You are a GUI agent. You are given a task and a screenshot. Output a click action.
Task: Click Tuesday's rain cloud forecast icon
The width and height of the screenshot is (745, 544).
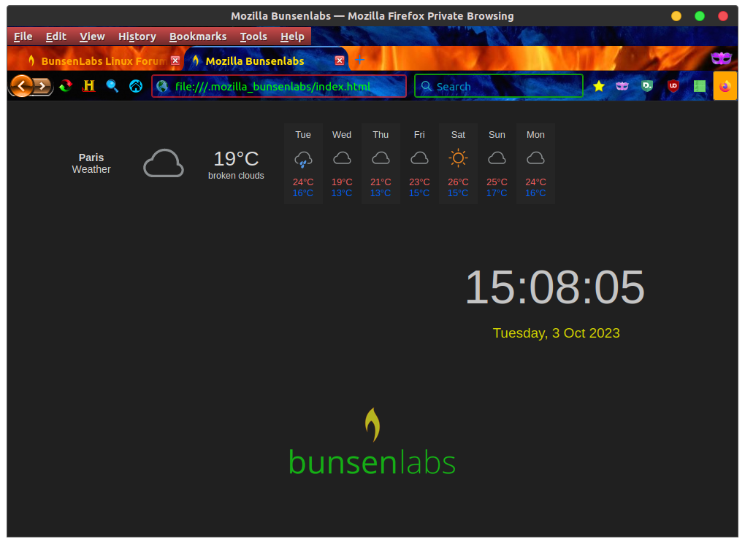click(303, 160)
